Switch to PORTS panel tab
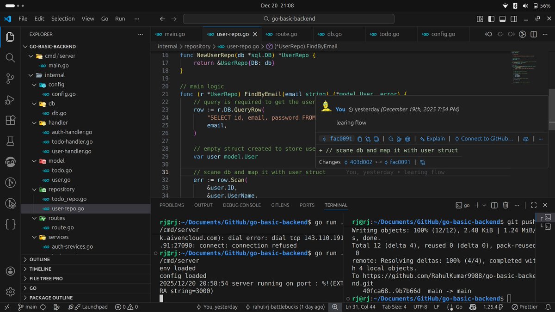Image resolution: width=555 pixels, height=312 pixels. pos(307,205)
